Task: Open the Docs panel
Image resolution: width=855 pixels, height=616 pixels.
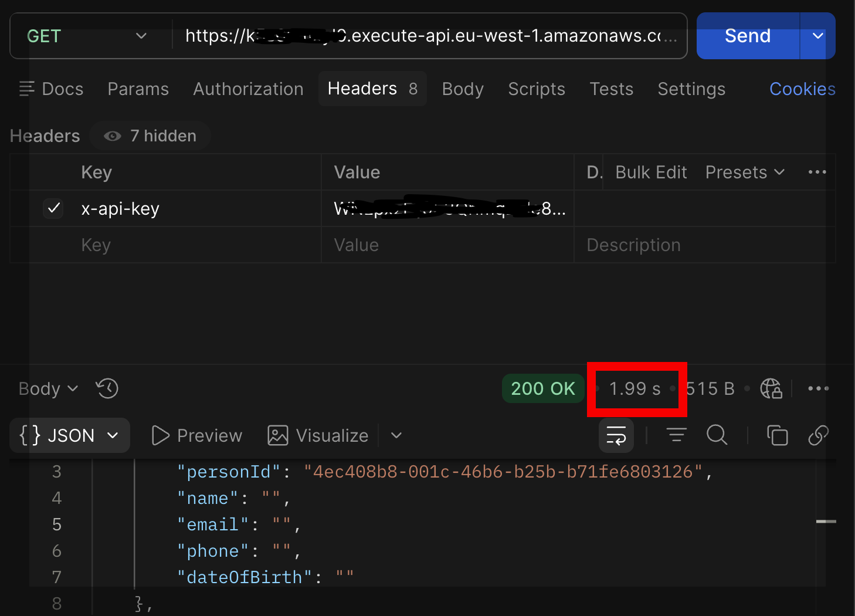Action: (x=51, y=89)
